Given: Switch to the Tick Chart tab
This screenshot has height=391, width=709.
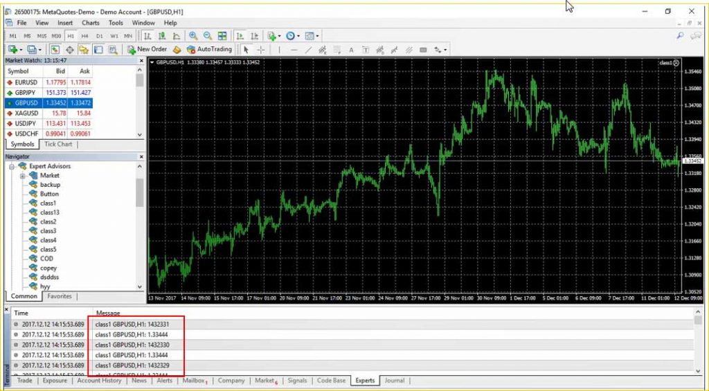Looking at the screenshot, I should pyautogui.click(x=58, y=144).
